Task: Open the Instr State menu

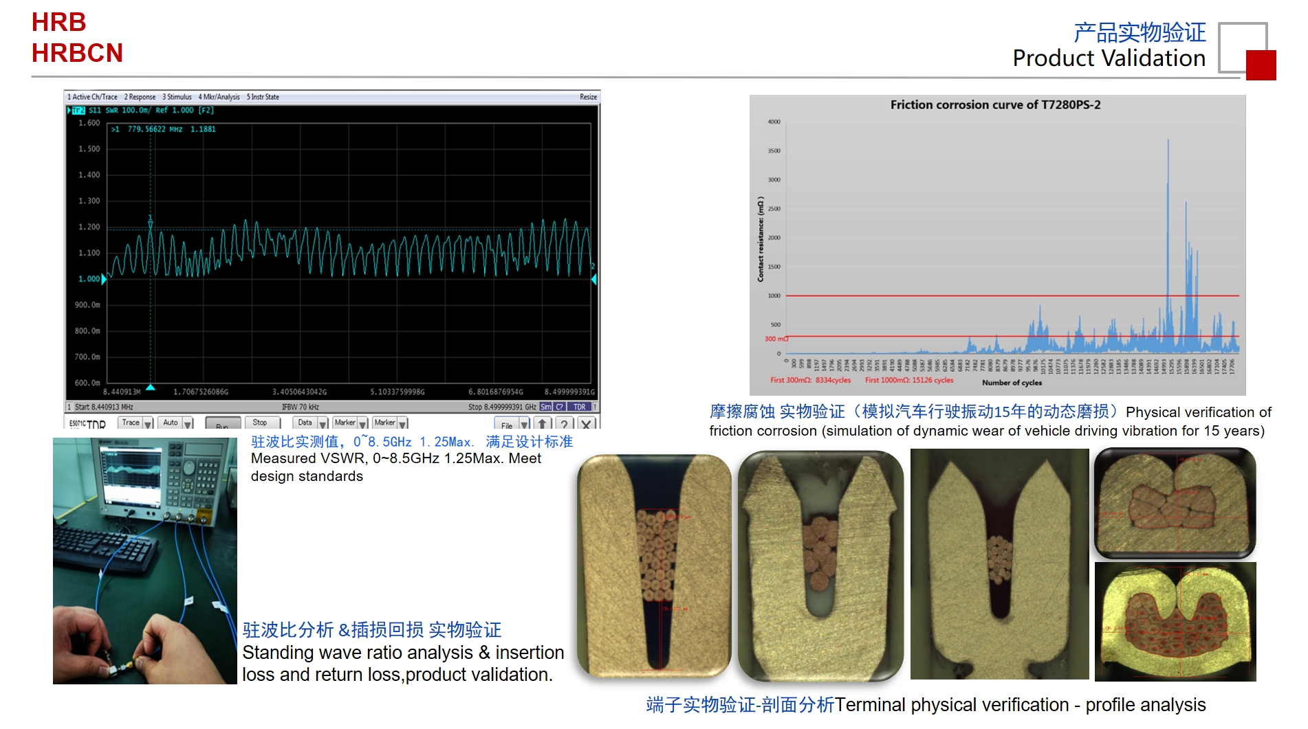Action: click(x=263, y=97)
